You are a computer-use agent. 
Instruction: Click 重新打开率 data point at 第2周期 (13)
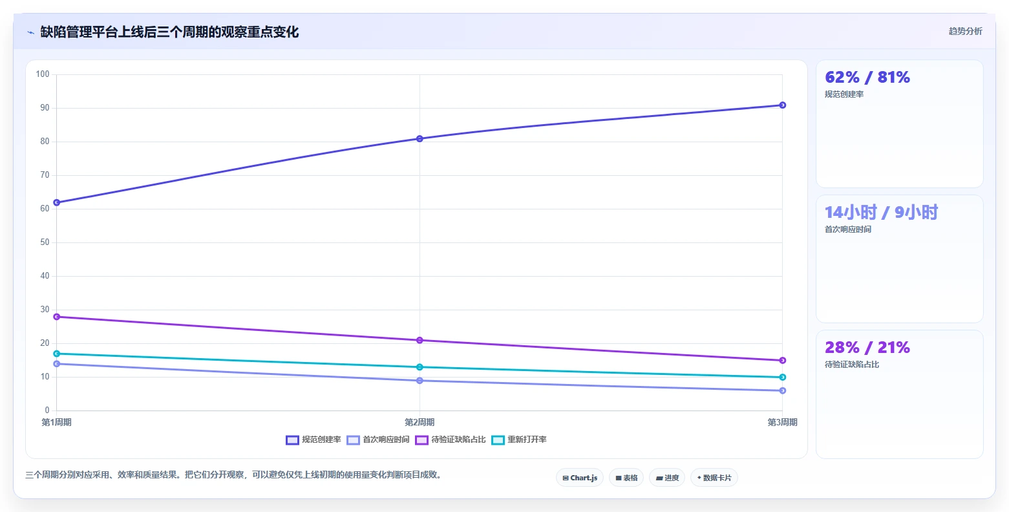[x=420, y=367]
